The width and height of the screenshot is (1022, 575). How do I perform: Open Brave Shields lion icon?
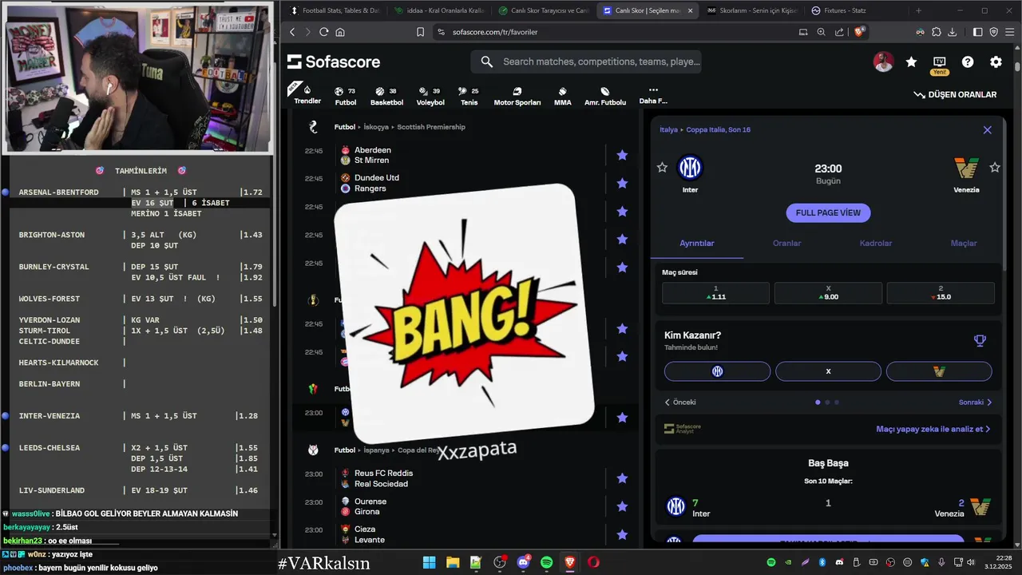tap(859, 32)
